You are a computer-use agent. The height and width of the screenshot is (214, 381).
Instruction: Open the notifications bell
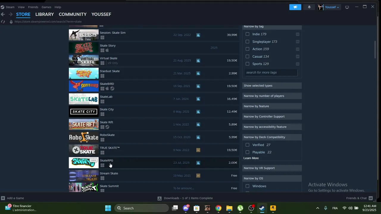309,7
